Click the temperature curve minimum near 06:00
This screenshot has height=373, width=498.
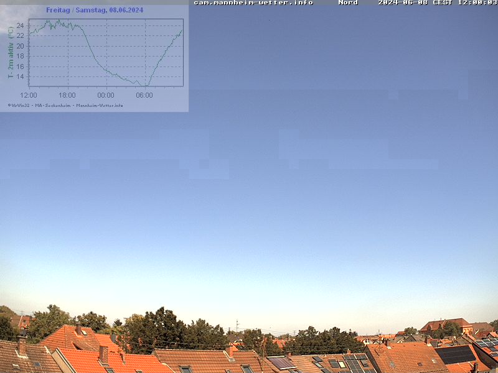pos(145,85)
